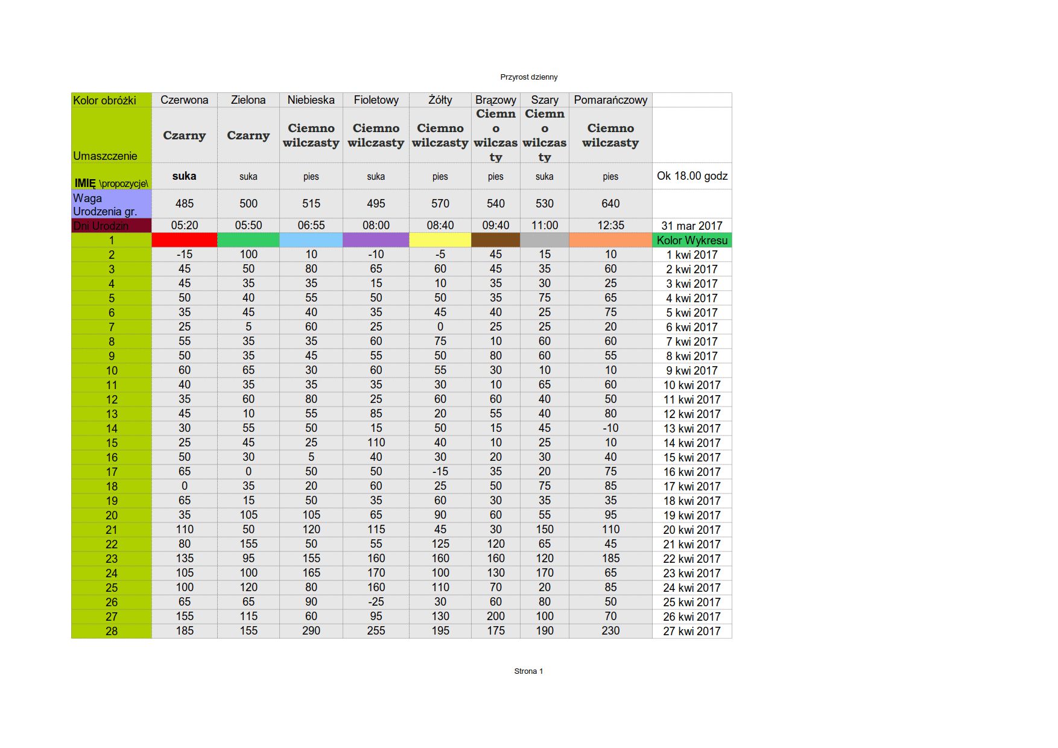Select the purple Fioletowy color cell
Image resolution: width=1058 pixels, height=748 pixels.
coord(376,240)
